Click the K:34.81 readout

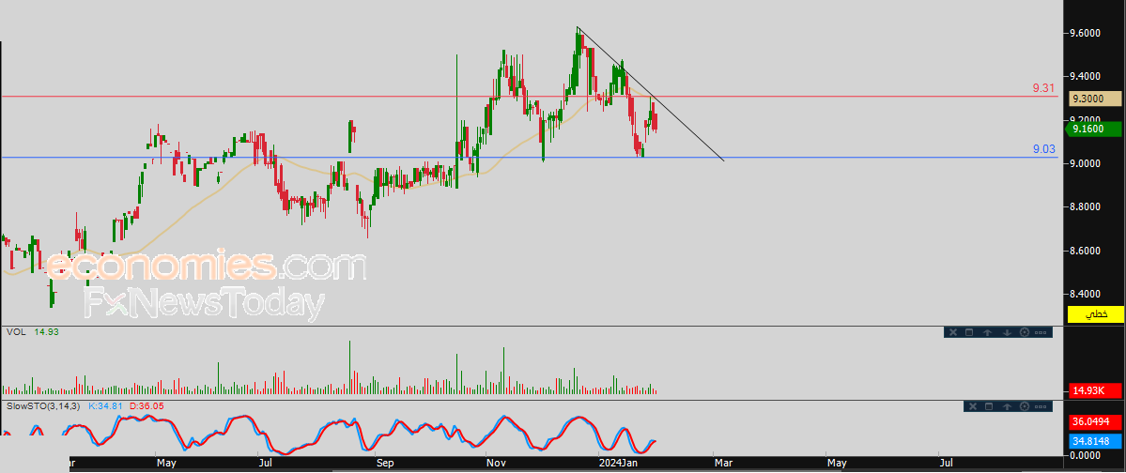click(105, 405)
